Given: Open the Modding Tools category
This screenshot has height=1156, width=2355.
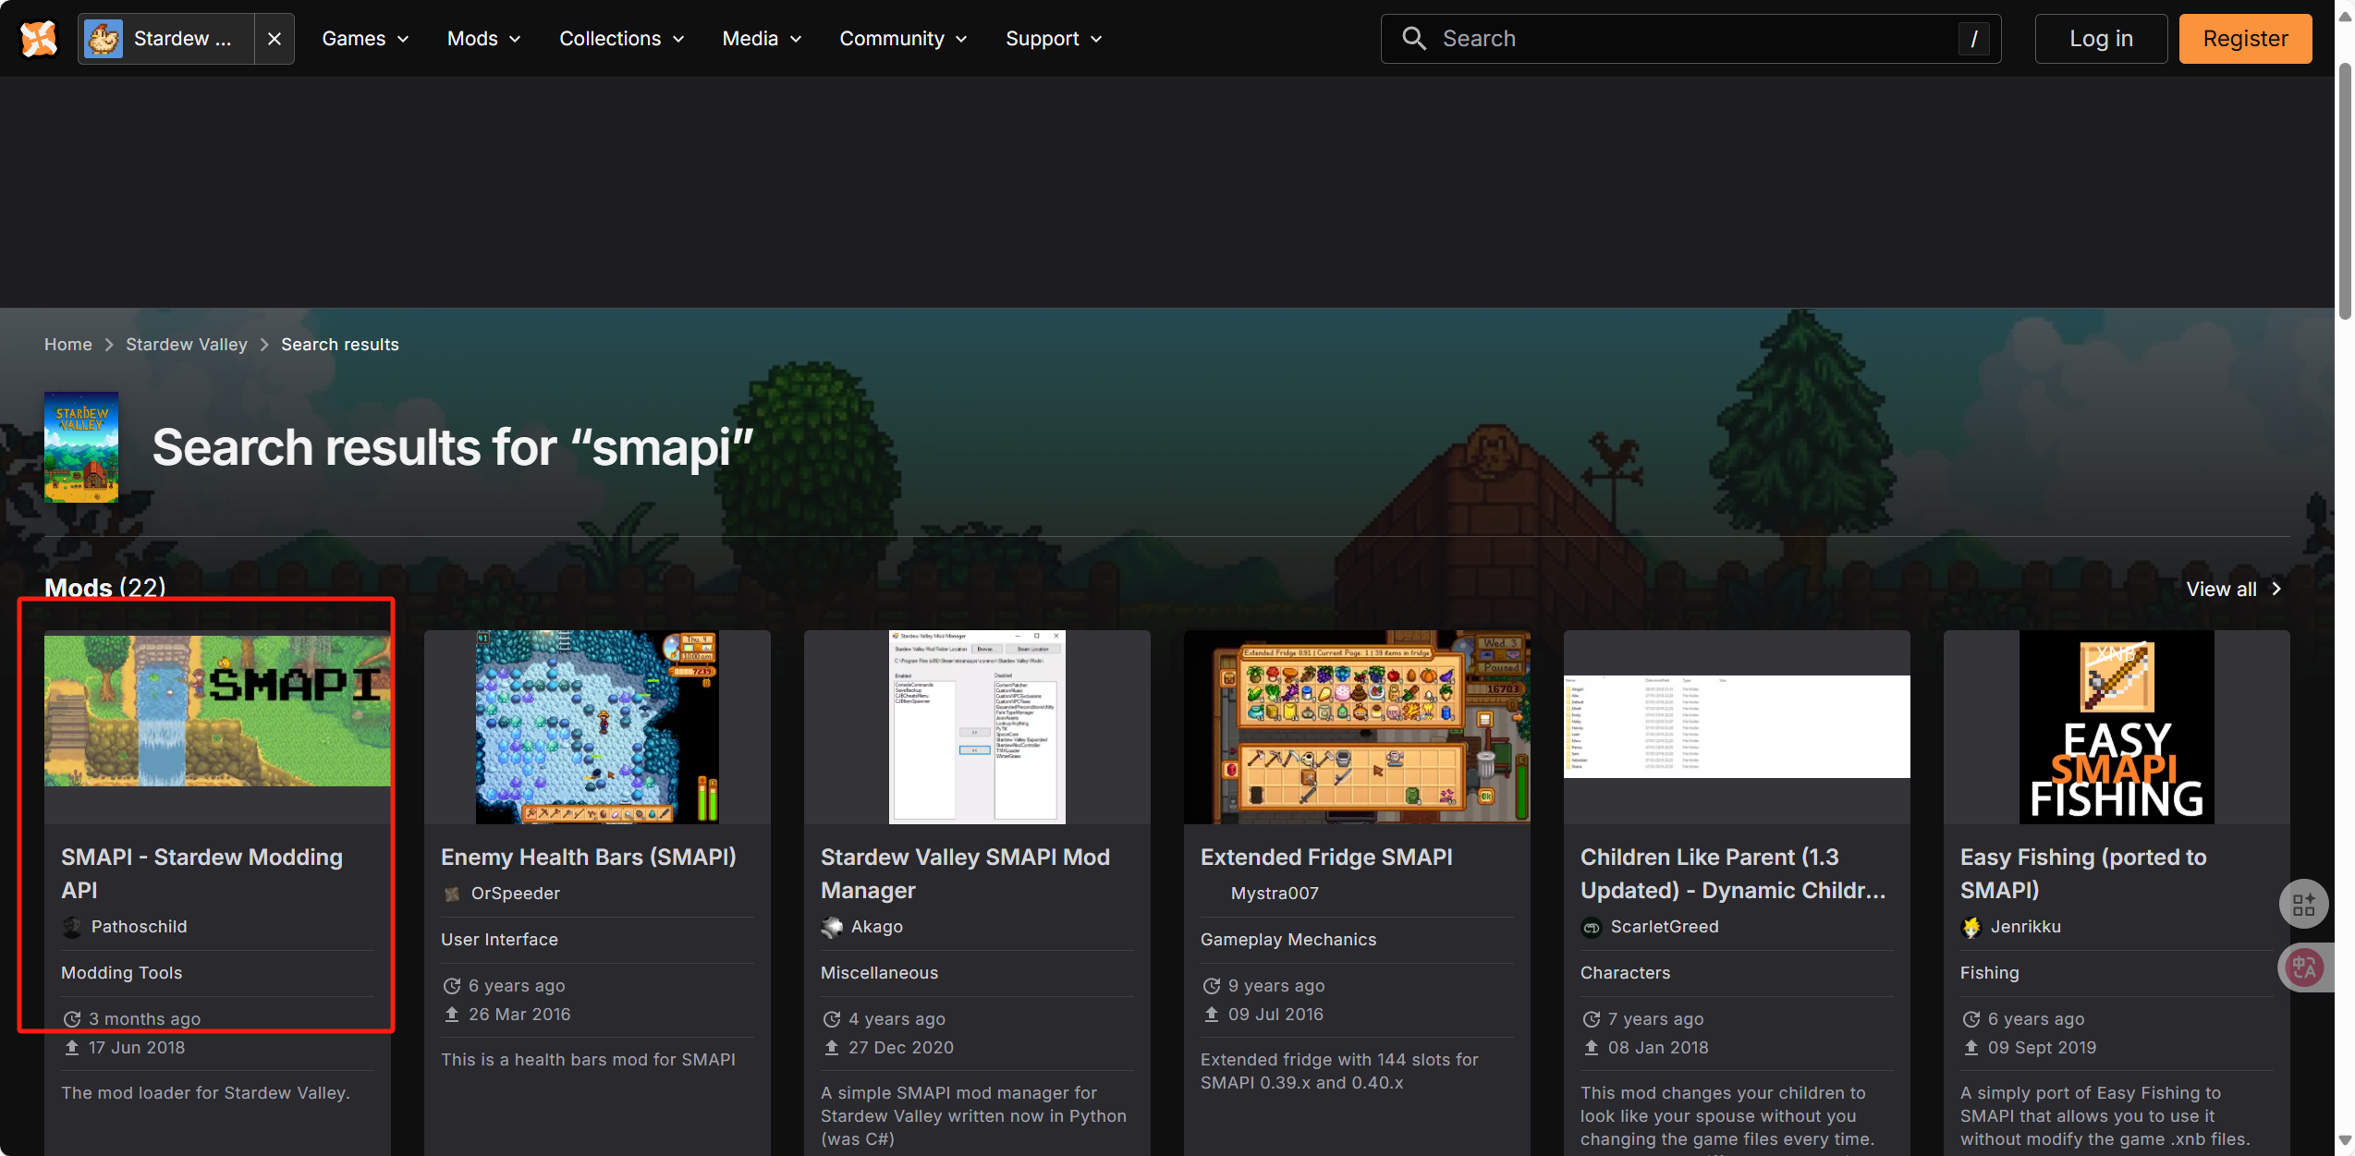Looking at the screenshot, I should coord(121,973).
